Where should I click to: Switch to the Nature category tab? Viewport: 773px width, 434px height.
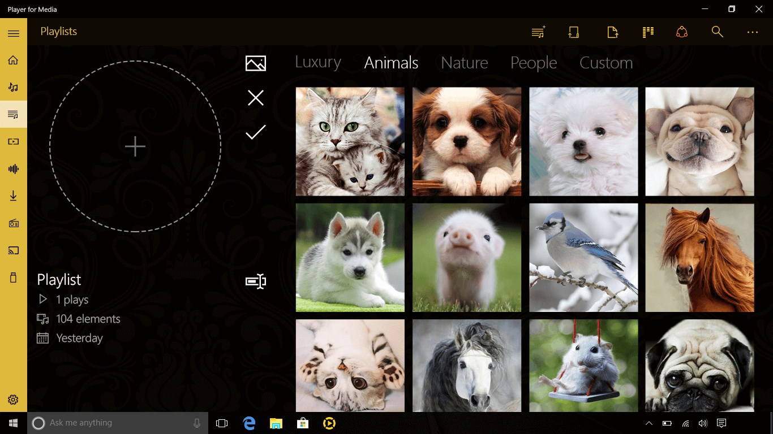[x=464, y=63]
